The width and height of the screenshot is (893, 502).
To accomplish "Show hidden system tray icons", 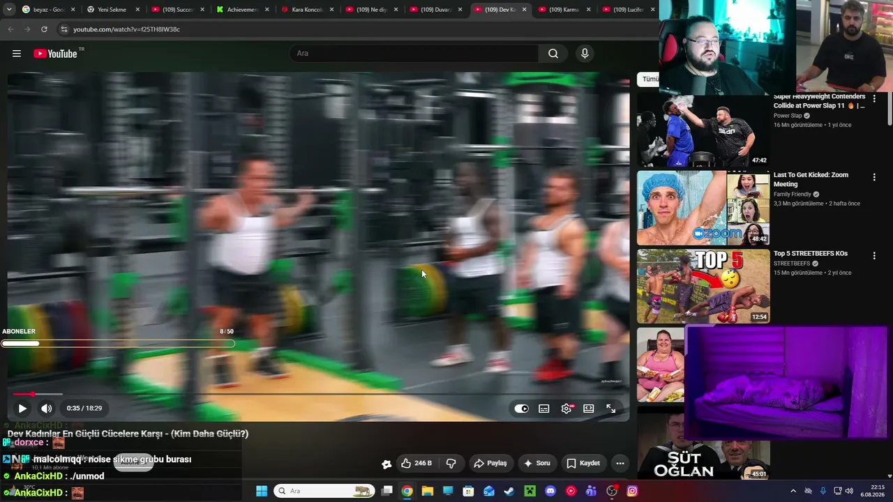I will click(x=793, y=491).
